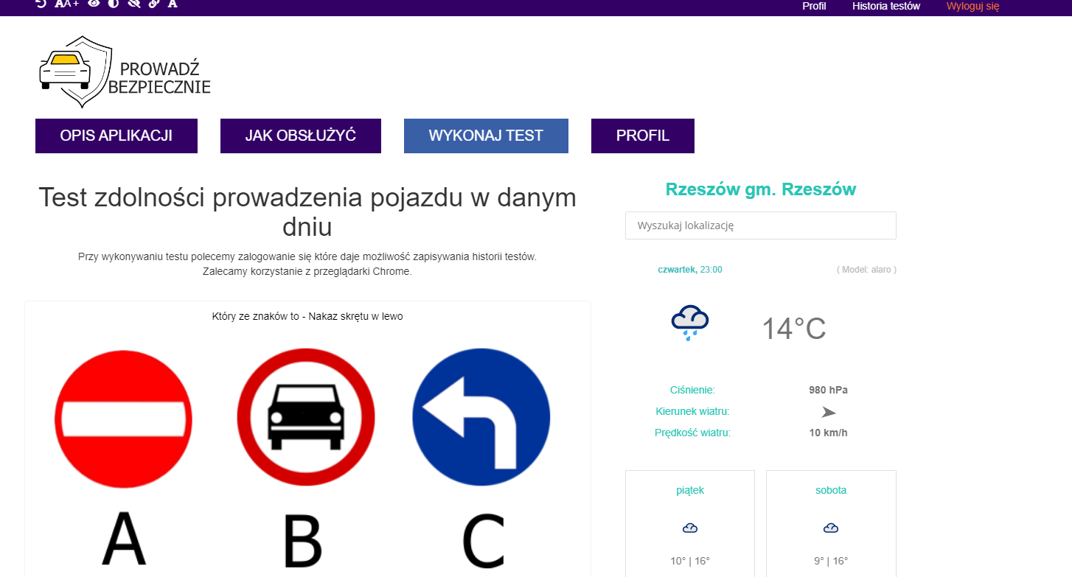Toggle high contrast half-circle icon
The height and width of the screenshot is (577, 1072).
click(114, 4)
